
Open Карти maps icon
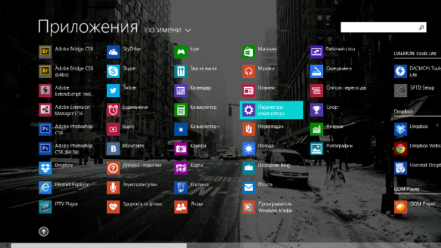[x=181, y=168]
